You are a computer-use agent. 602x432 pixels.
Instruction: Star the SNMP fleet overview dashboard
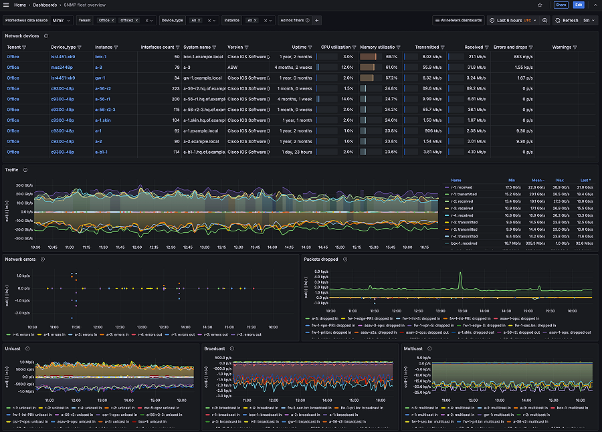pyautogui.click(x=540, y=5)
